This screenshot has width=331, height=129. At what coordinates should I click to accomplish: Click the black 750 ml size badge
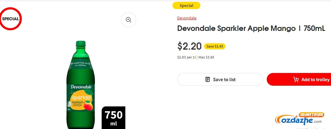tap(114, 117)
